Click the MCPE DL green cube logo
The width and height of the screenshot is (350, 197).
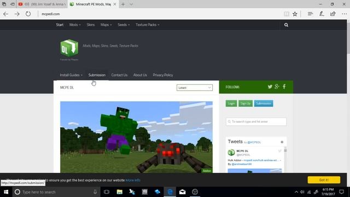click(69, 48)
